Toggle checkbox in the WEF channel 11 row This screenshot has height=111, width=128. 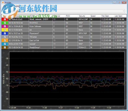tap(5, 44)
